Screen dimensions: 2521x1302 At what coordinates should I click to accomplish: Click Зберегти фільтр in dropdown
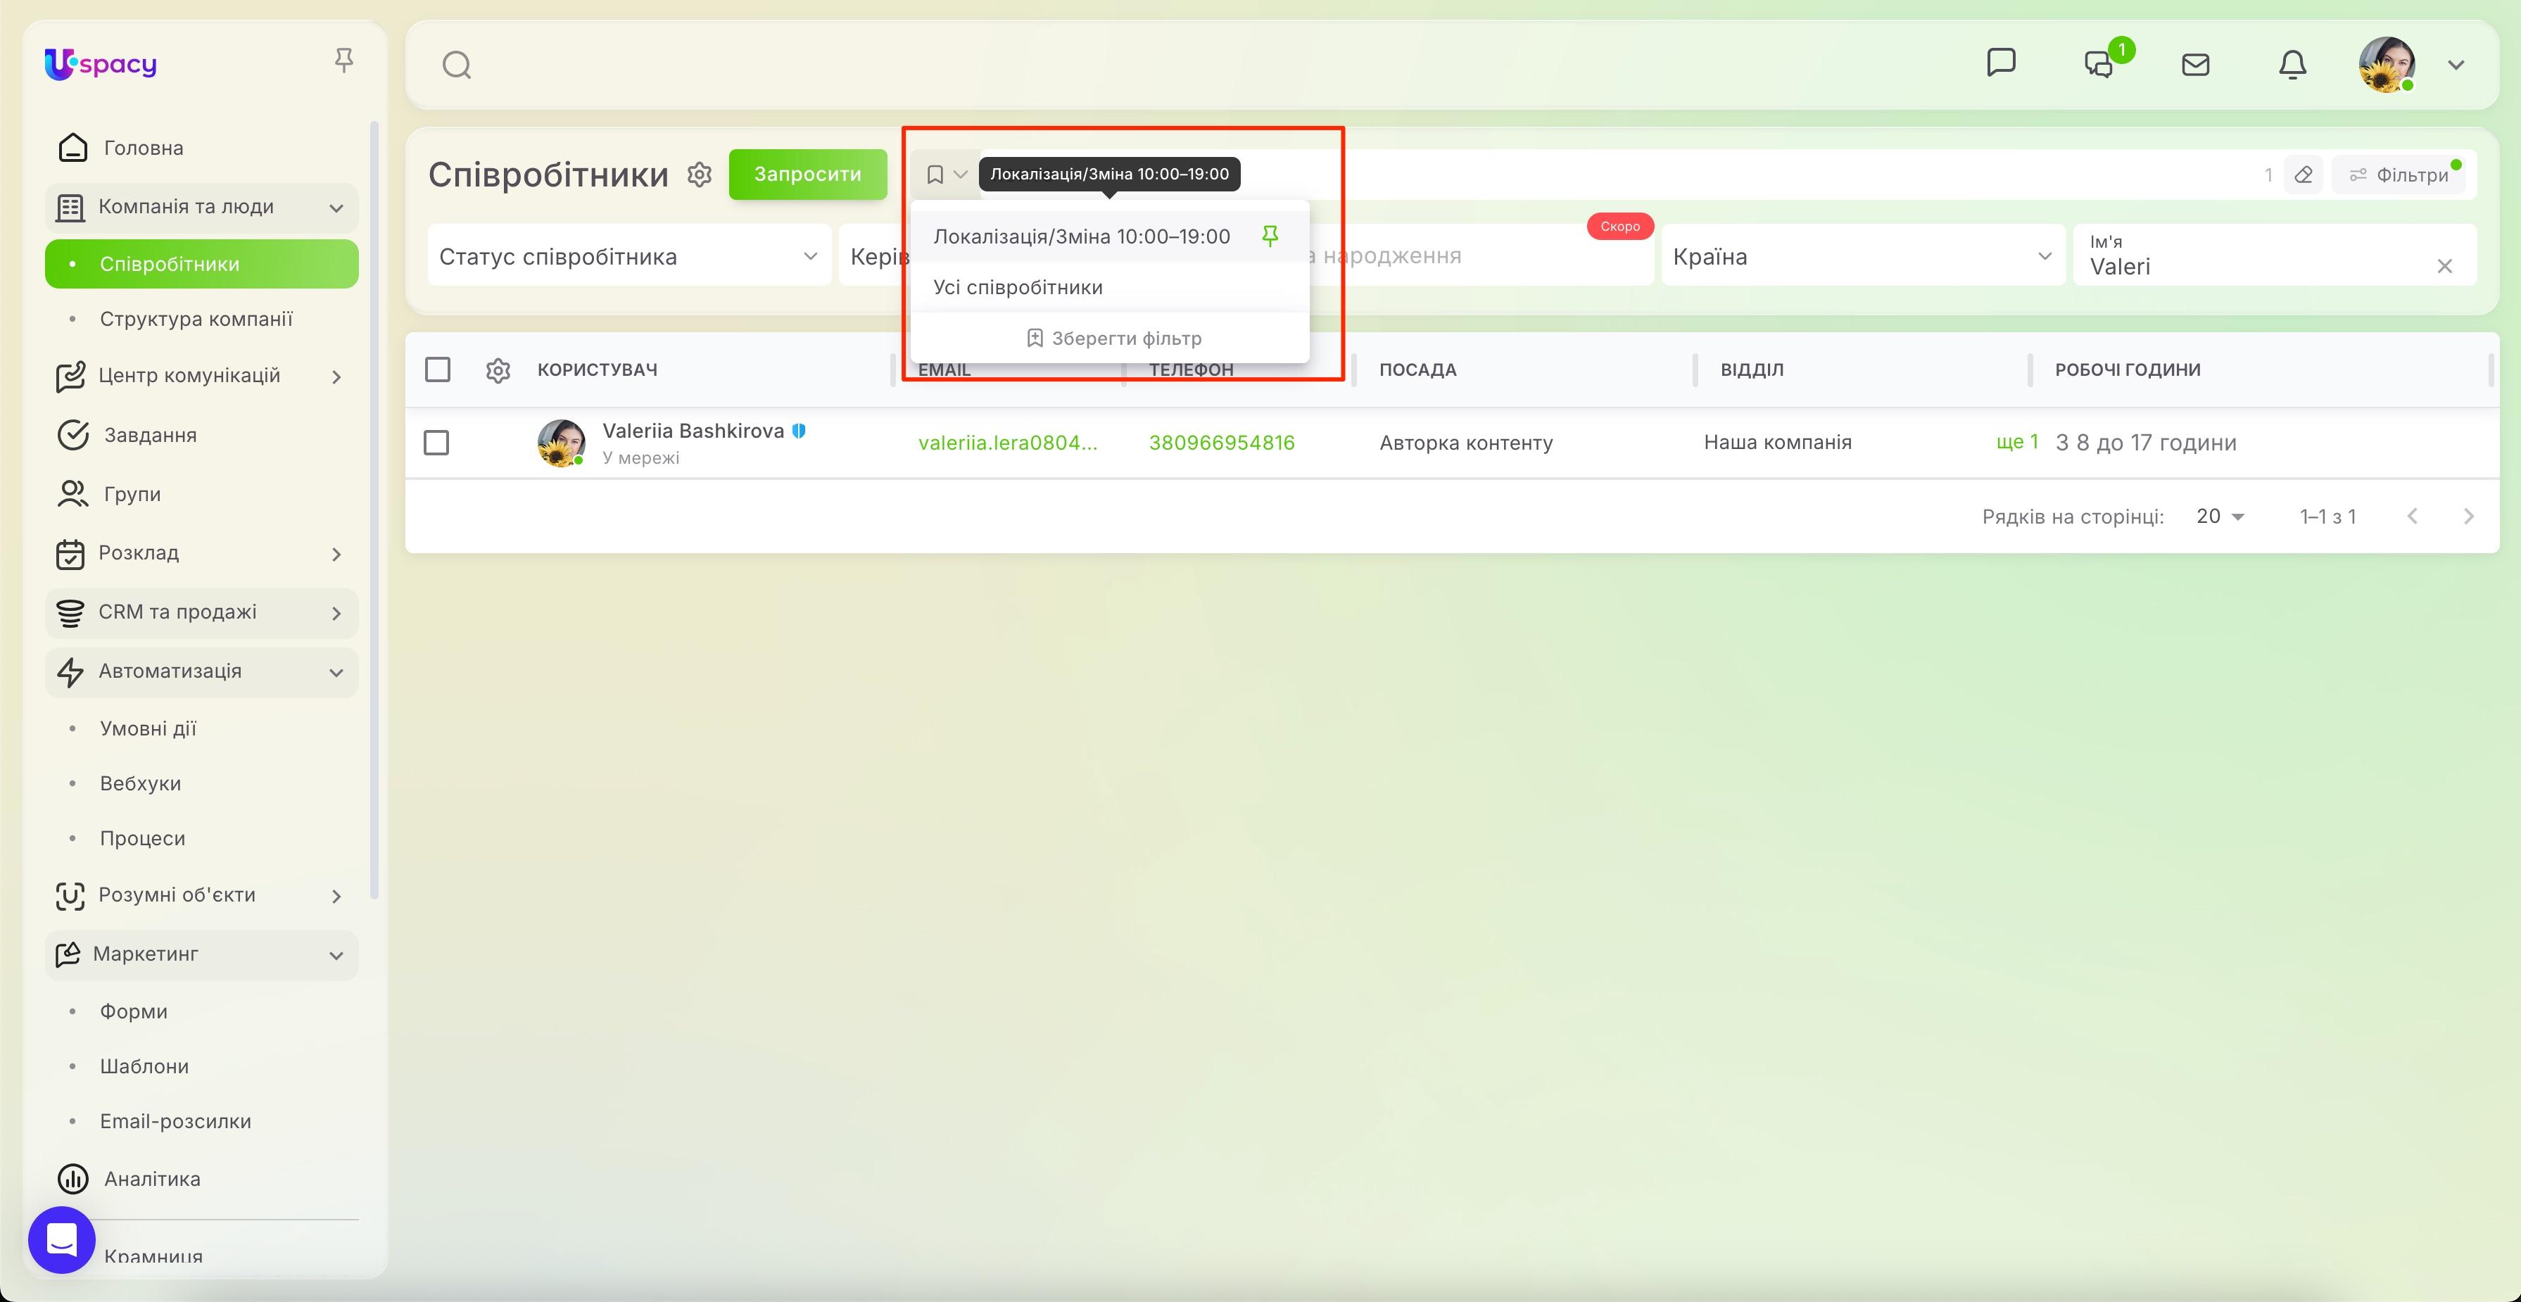point(1113,338)
